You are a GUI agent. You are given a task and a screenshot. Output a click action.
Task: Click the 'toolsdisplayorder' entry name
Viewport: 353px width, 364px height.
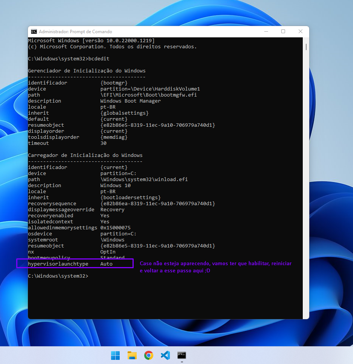point(54,137)
